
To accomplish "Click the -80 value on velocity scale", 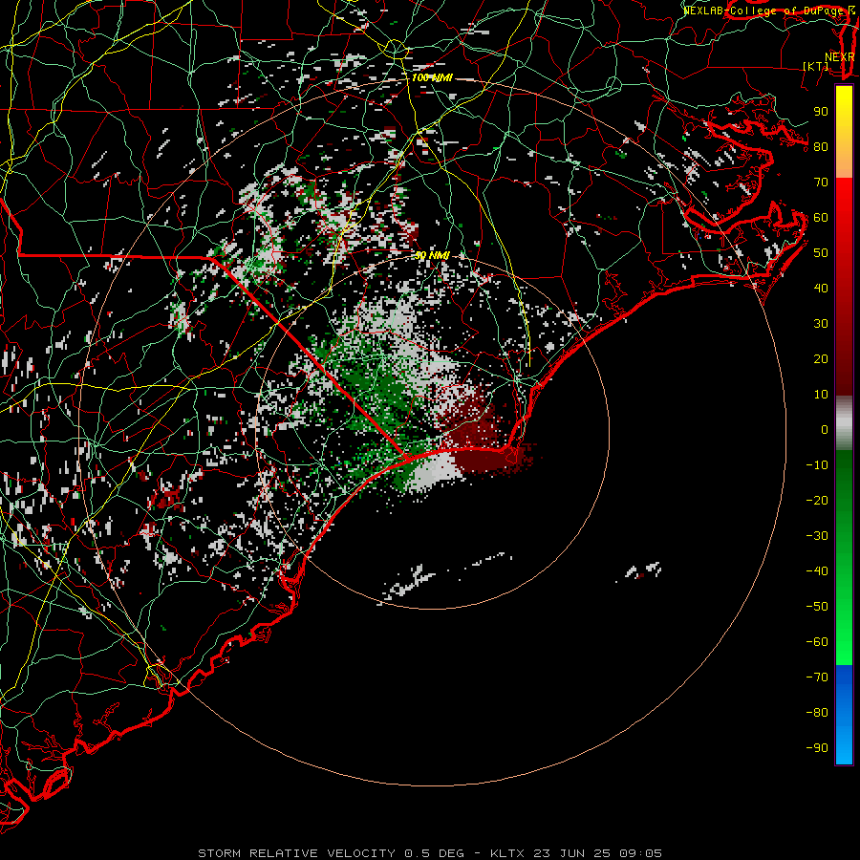I will 817,713.
